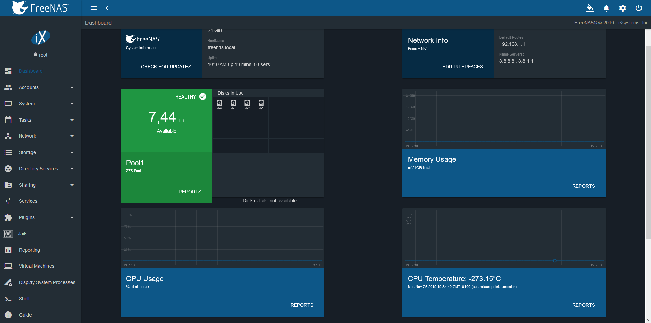Image resolution: width=651 pixels, height=323 pixels.
Task: Expand the Tasks menu arrow
Action: 72,120
